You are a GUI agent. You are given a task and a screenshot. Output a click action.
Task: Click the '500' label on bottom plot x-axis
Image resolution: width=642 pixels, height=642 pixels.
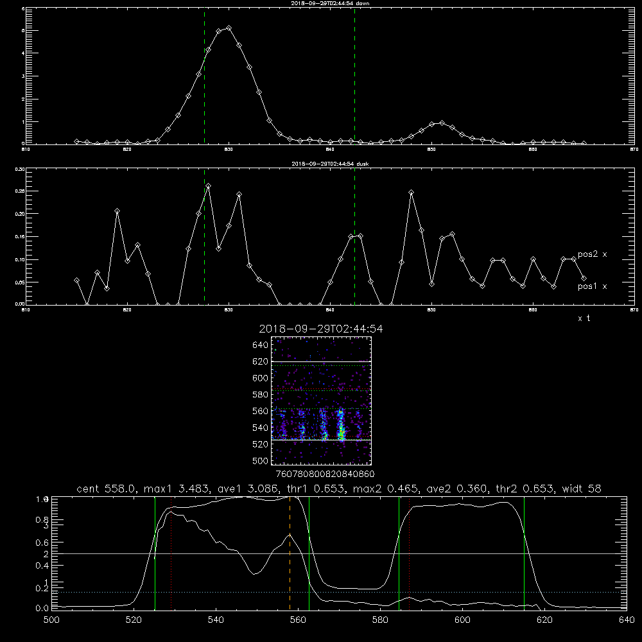[51, 620]
